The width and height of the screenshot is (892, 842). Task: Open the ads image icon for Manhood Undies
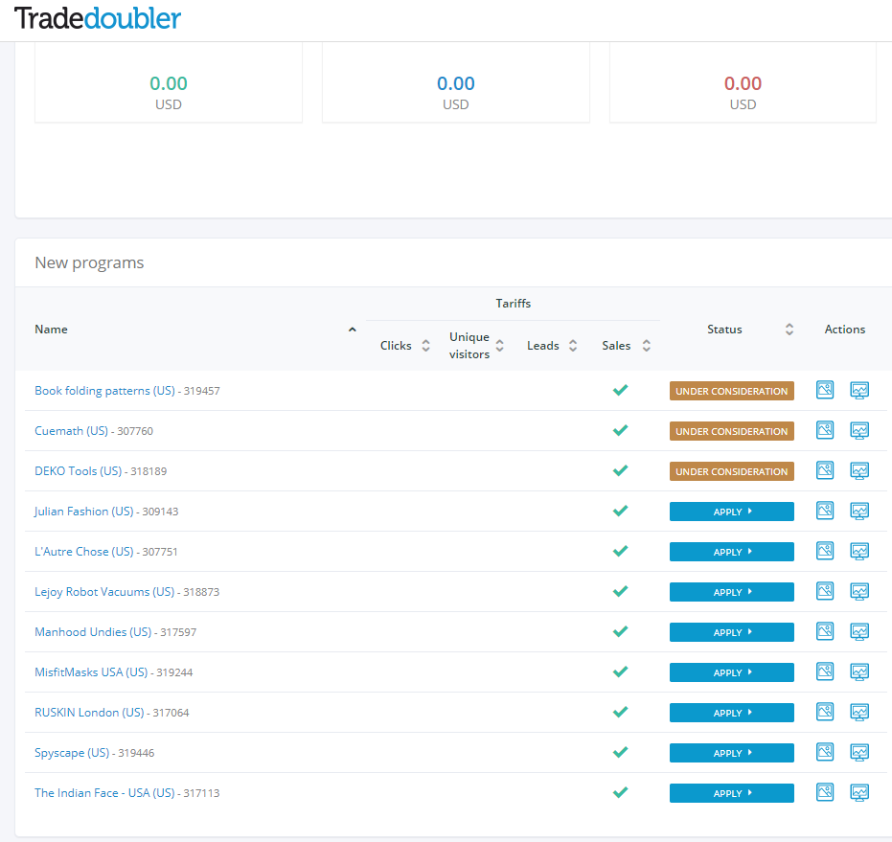[825, 631]
